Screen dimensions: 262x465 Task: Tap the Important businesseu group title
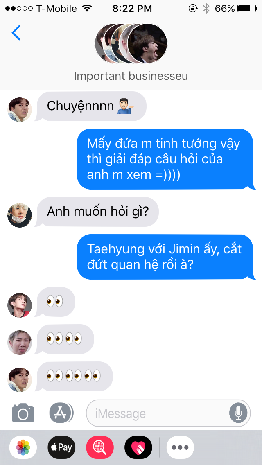click(131, 76)
